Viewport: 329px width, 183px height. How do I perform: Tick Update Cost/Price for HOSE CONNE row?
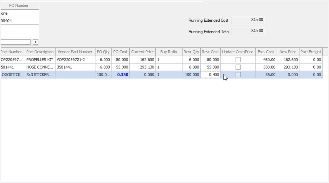238,67
